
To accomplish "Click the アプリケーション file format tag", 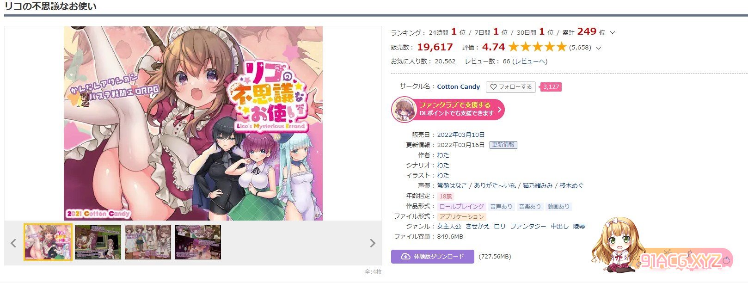I will pyautogui.click(x=461, y=216).
